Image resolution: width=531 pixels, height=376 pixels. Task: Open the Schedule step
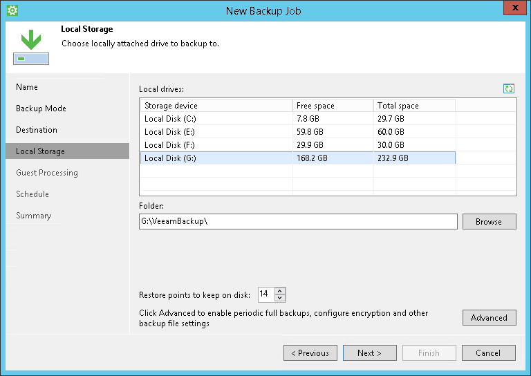point(32,194)
